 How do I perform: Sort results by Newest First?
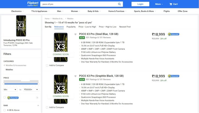[x=125, y=27]
